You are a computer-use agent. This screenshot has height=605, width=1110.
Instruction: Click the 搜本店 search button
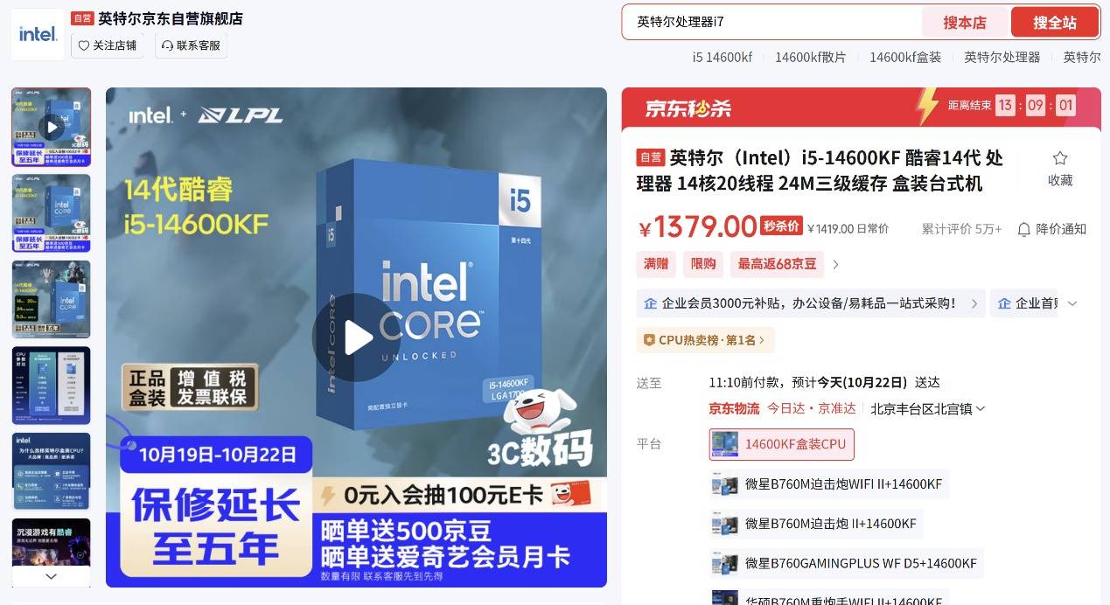click(965, 23)
